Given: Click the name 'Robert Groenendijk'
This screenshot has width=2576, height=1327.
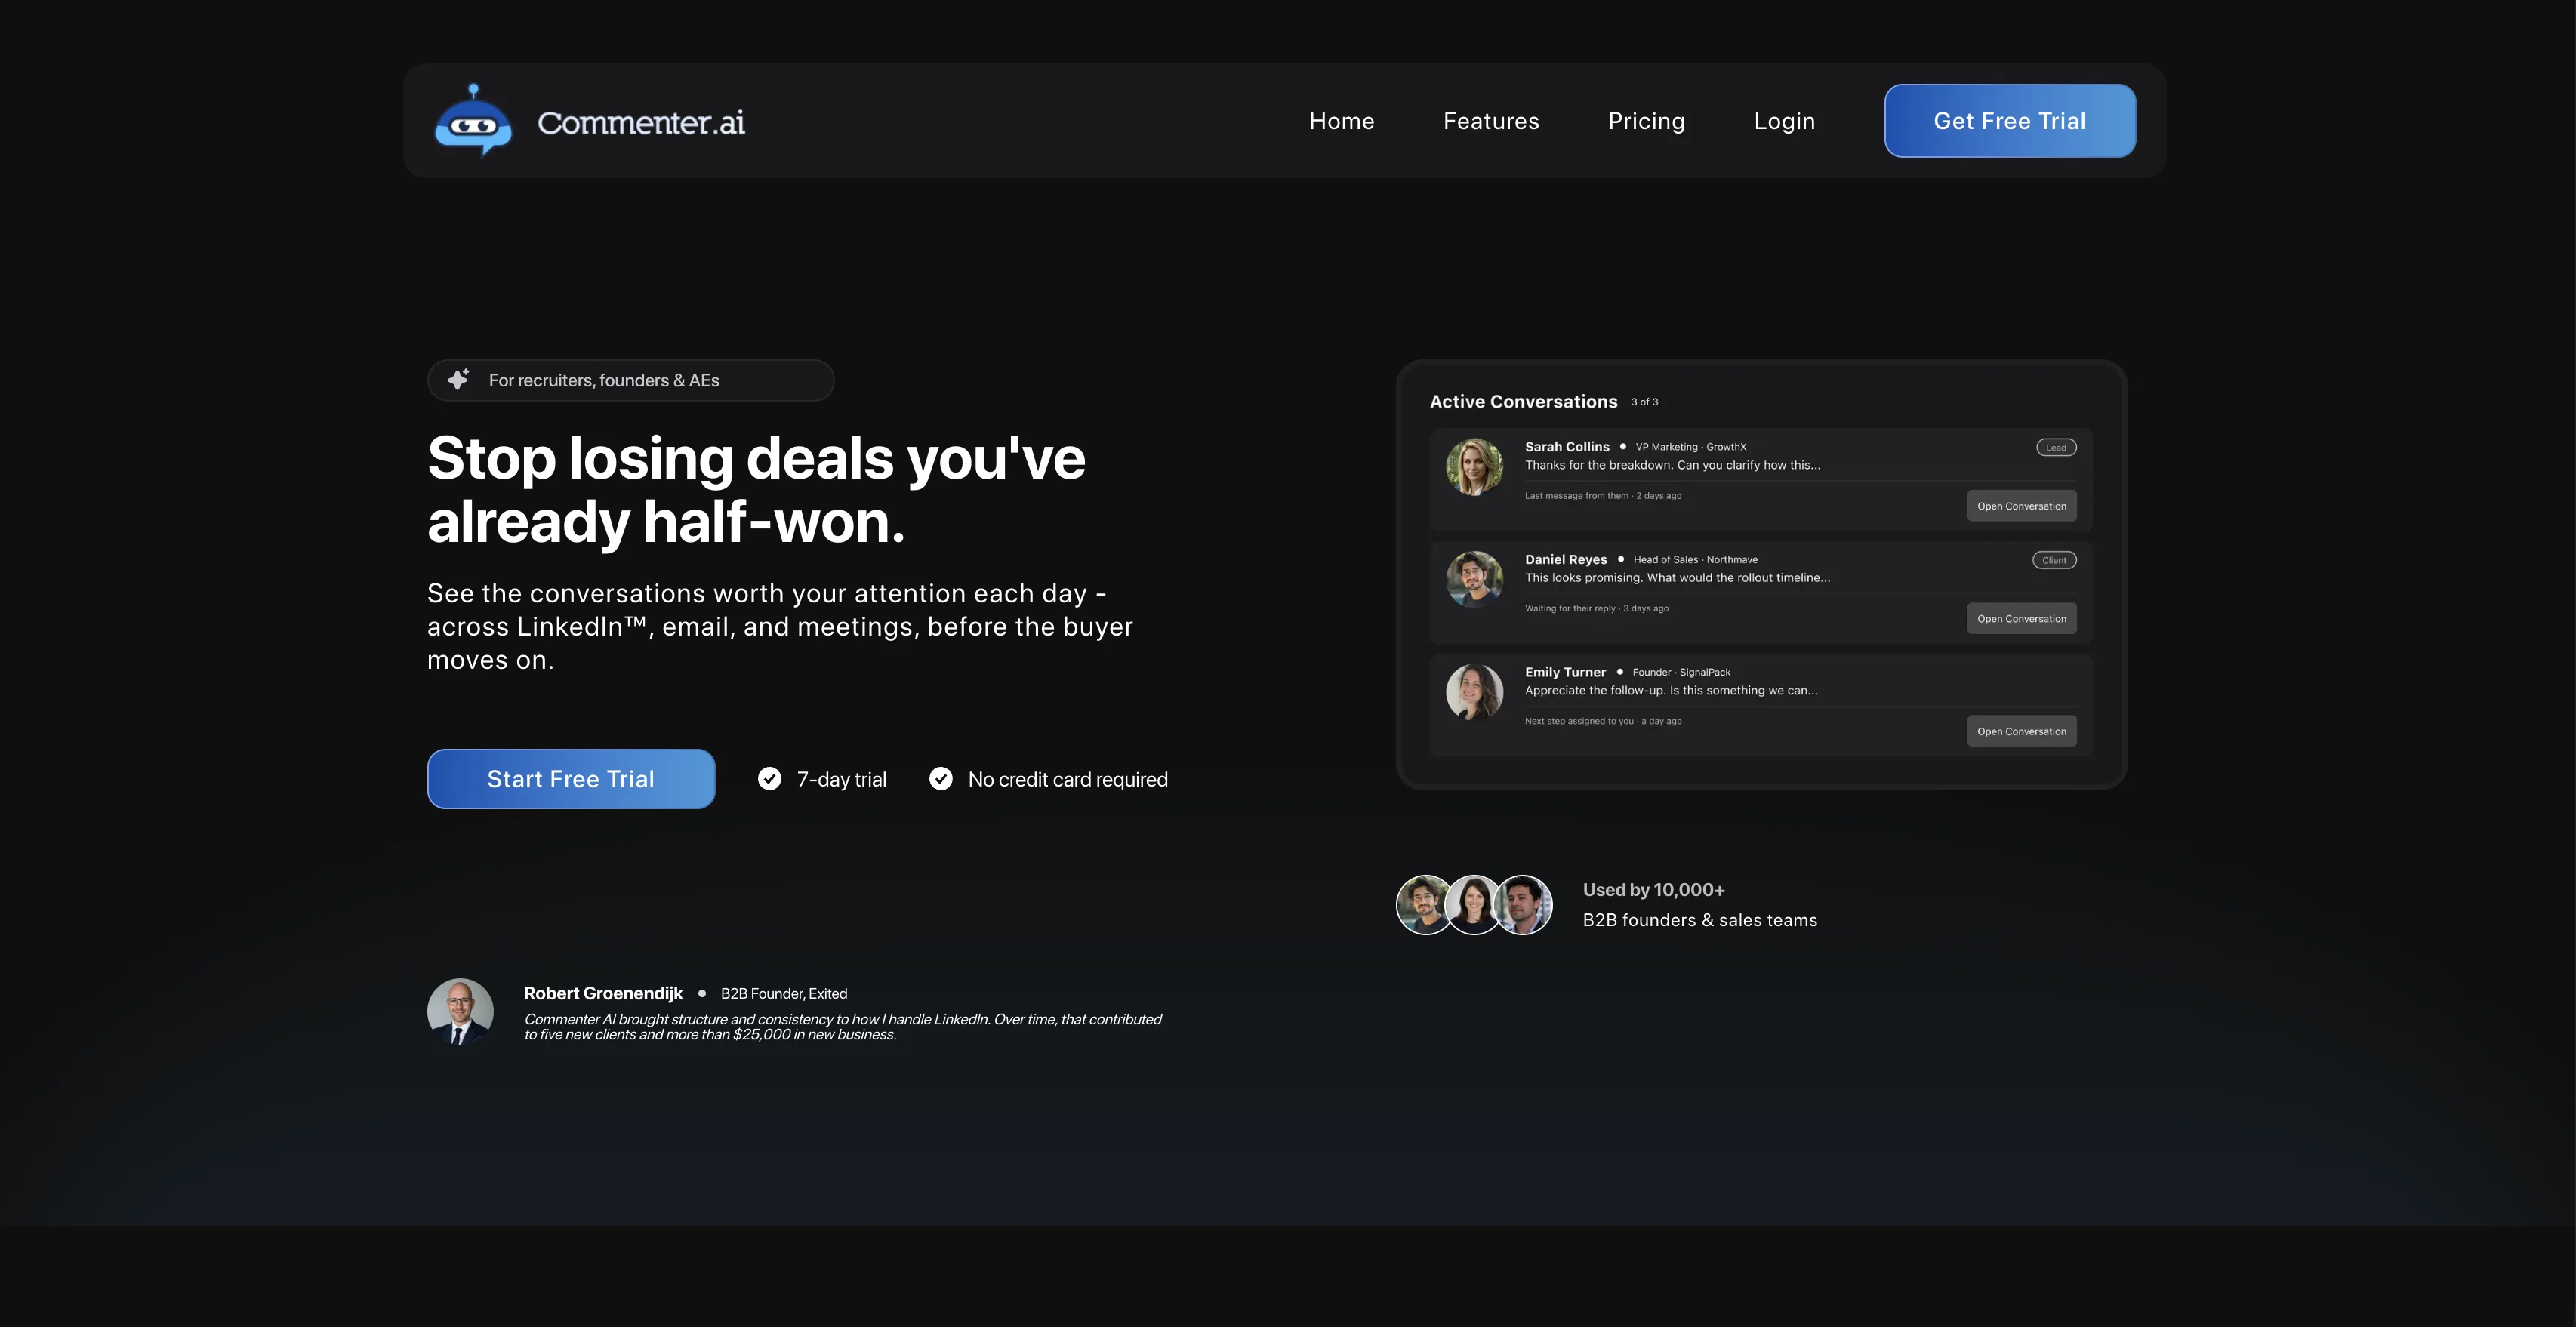Looking at the screenshot, I should 603,993.
